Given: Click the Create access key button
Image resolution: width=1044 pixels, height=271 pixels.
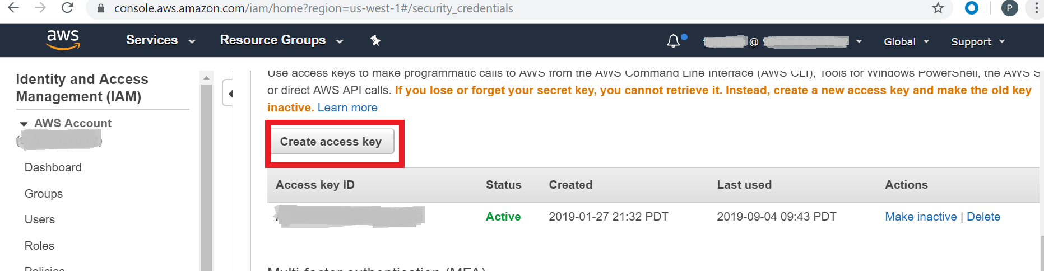Looking at the screenshot, I should click(x=332, y=142).
